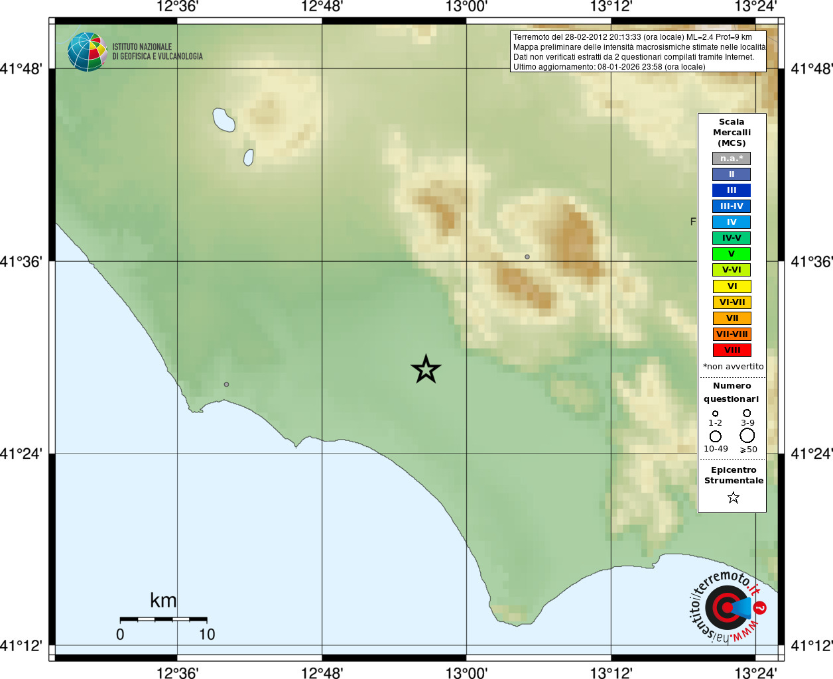Click the large ≥50 questionnaire circle
The width and height of the screenshot is (833, 679).
[747, 436]
